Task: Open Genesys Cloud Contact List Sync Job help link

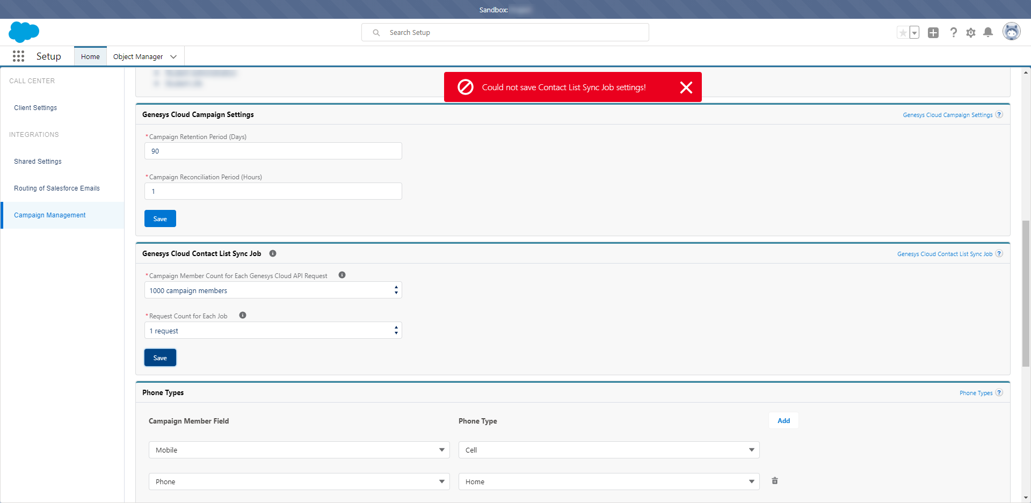Action: pyautogui.click(x=945, y=254)
